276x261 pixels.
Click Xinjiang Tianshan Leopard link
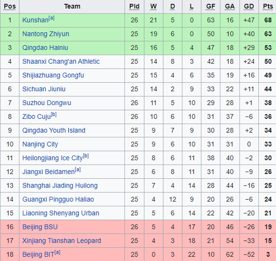[x=62, y=241]
